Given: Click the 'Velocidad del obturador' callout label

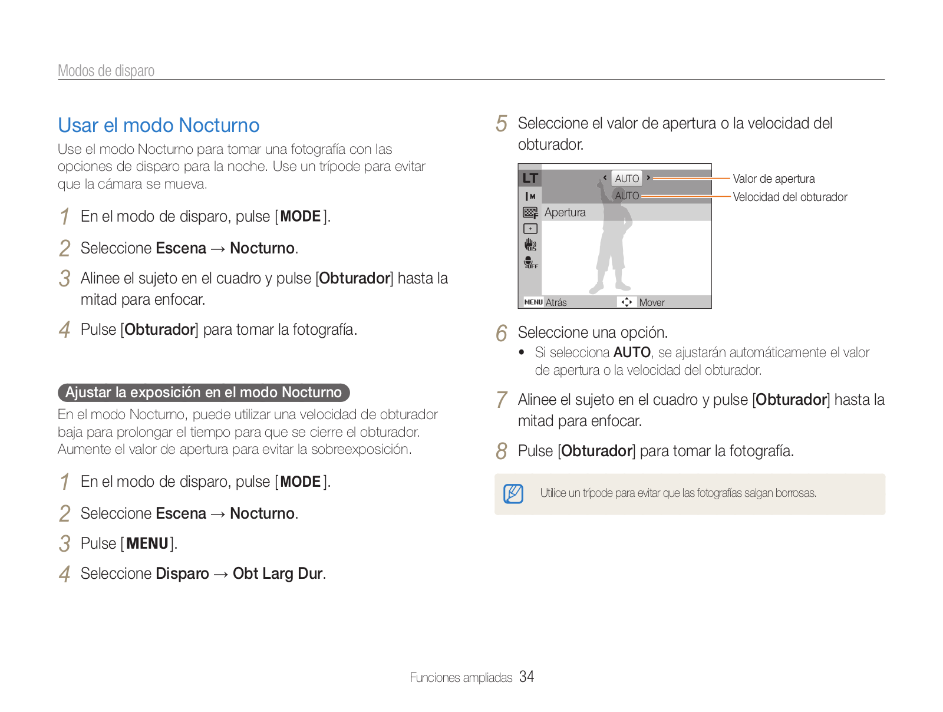Looking at the screenshot, I should pos(790,197).
